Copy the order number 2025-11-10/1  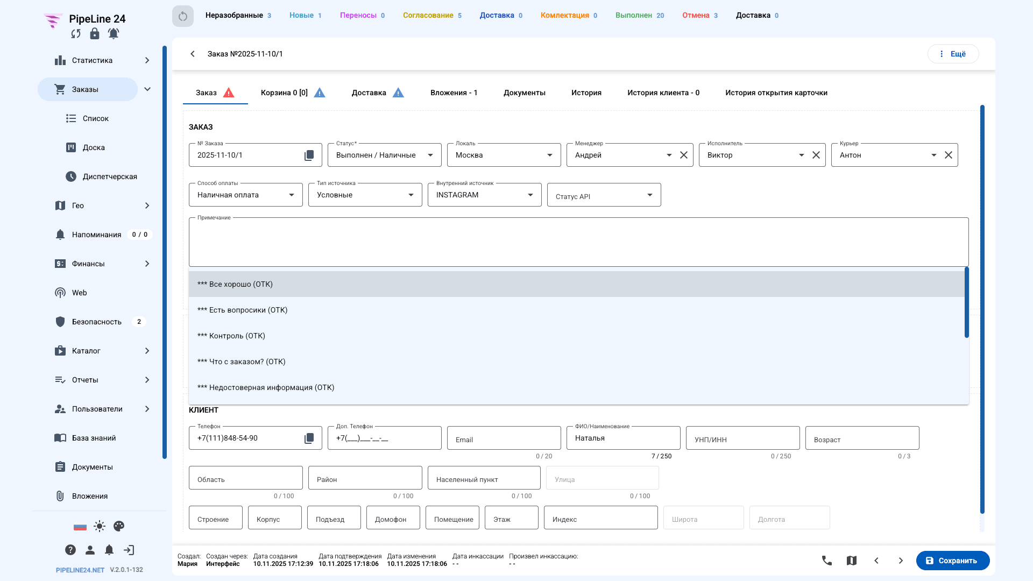tap(309, 155)
